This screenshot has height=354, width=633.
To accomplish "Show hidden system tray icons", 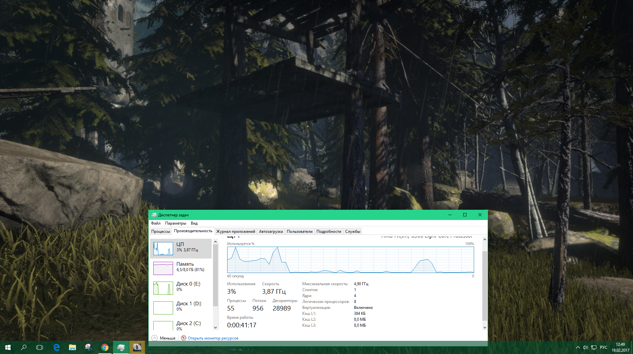I will [578, 347].
